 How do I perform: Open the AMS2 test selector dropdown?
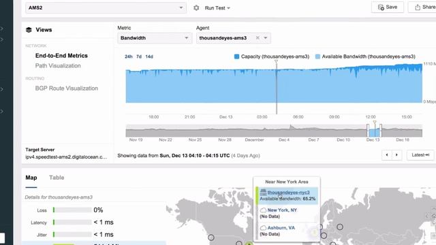pos(106,7)
